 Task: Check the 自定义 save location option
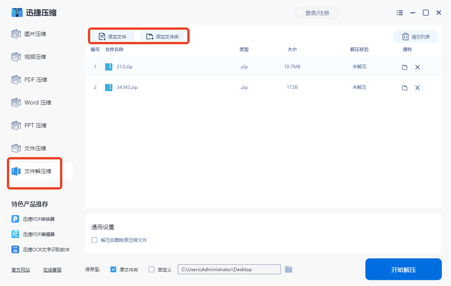151,269
